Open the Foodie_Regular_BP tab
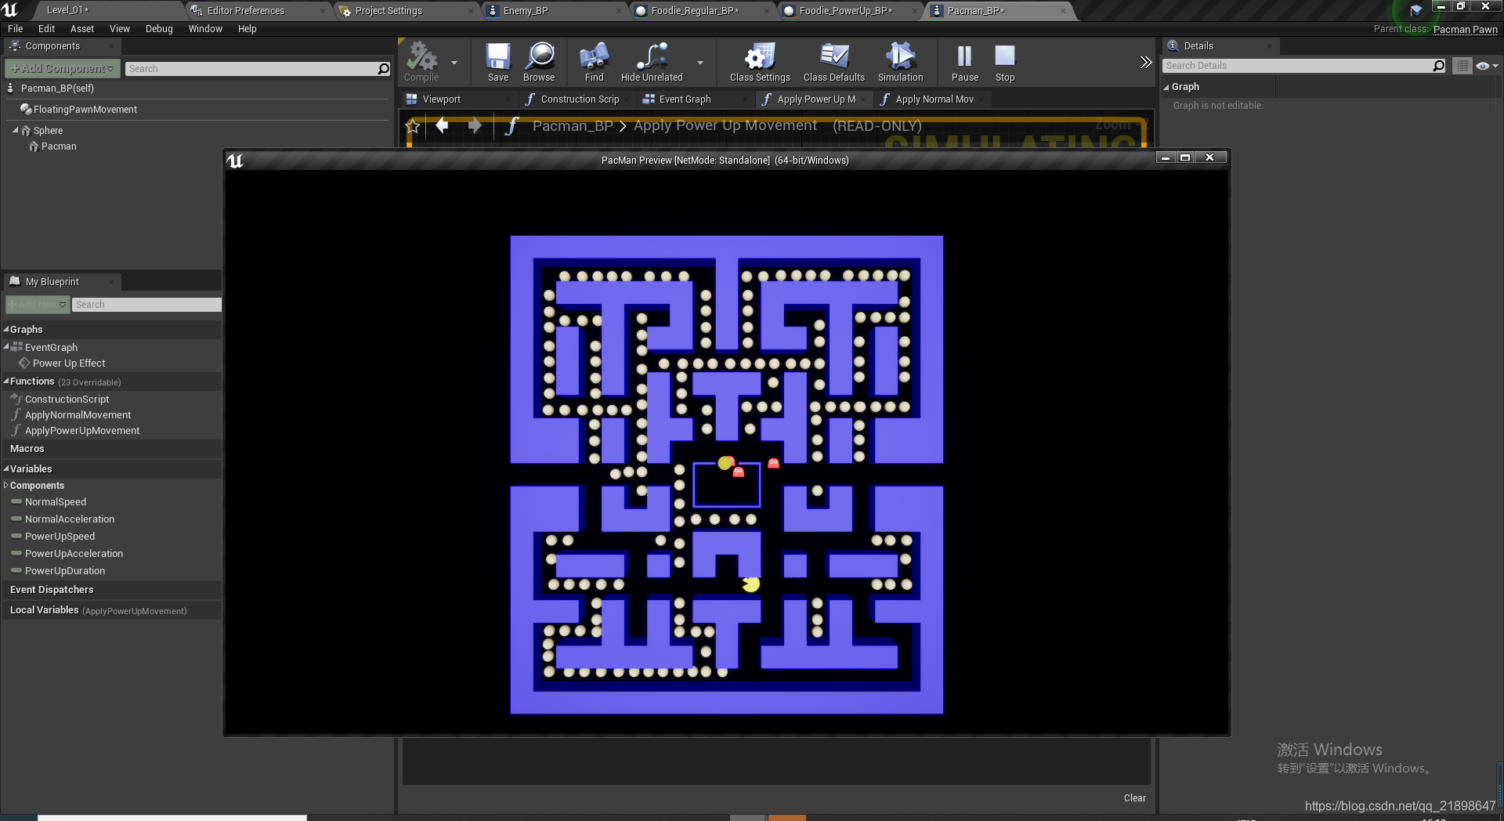 coord(694,11)
